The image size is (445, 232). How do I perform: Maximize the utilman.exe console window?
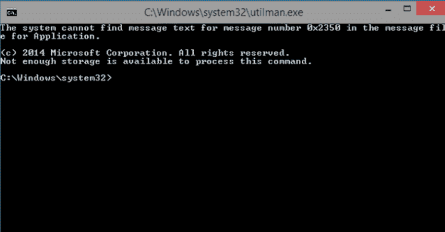point(407,9)
